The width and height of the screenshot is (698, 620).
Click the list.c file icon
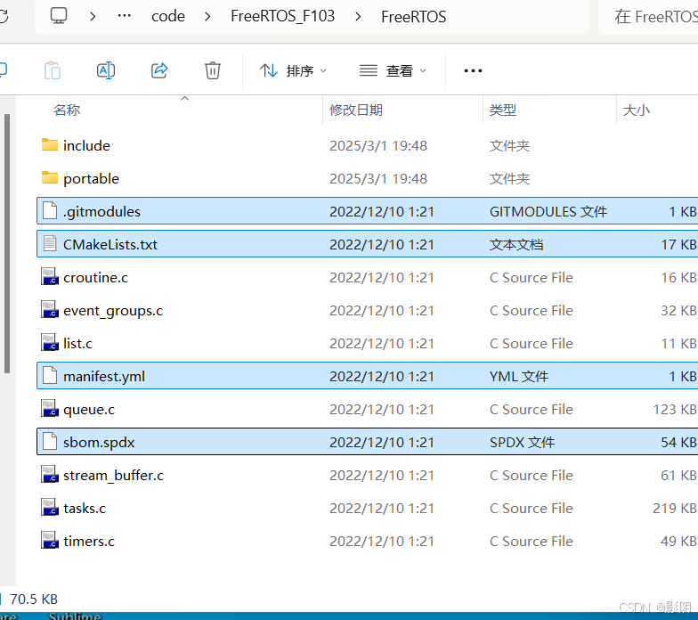pos(50,342)
